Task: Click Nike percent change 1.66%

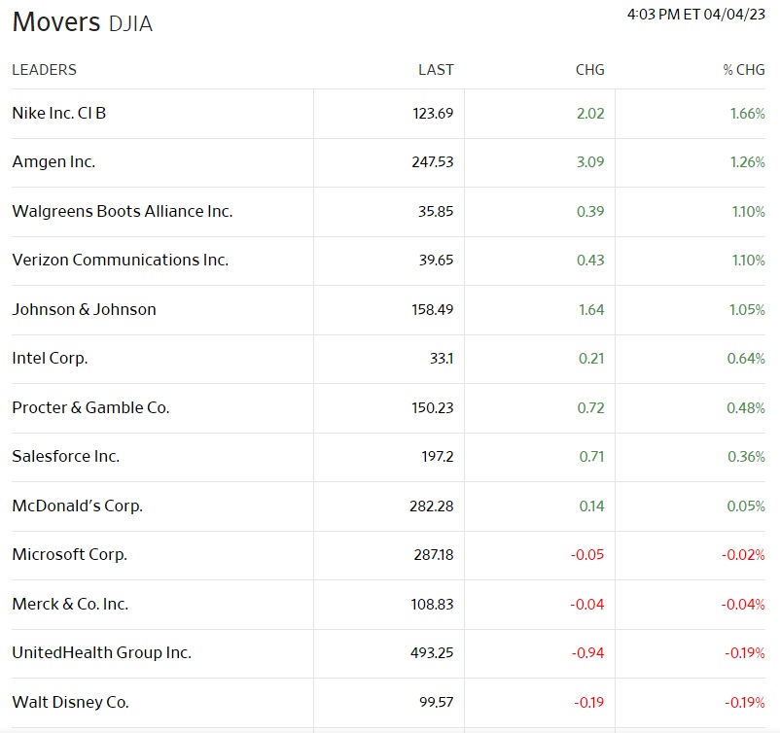Action: coord(748,114)
